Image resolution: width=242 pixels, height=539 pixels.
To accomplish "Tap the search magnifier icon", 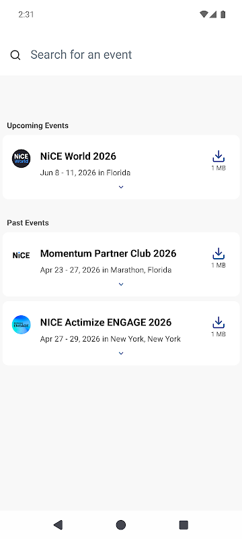I will 15,55.
